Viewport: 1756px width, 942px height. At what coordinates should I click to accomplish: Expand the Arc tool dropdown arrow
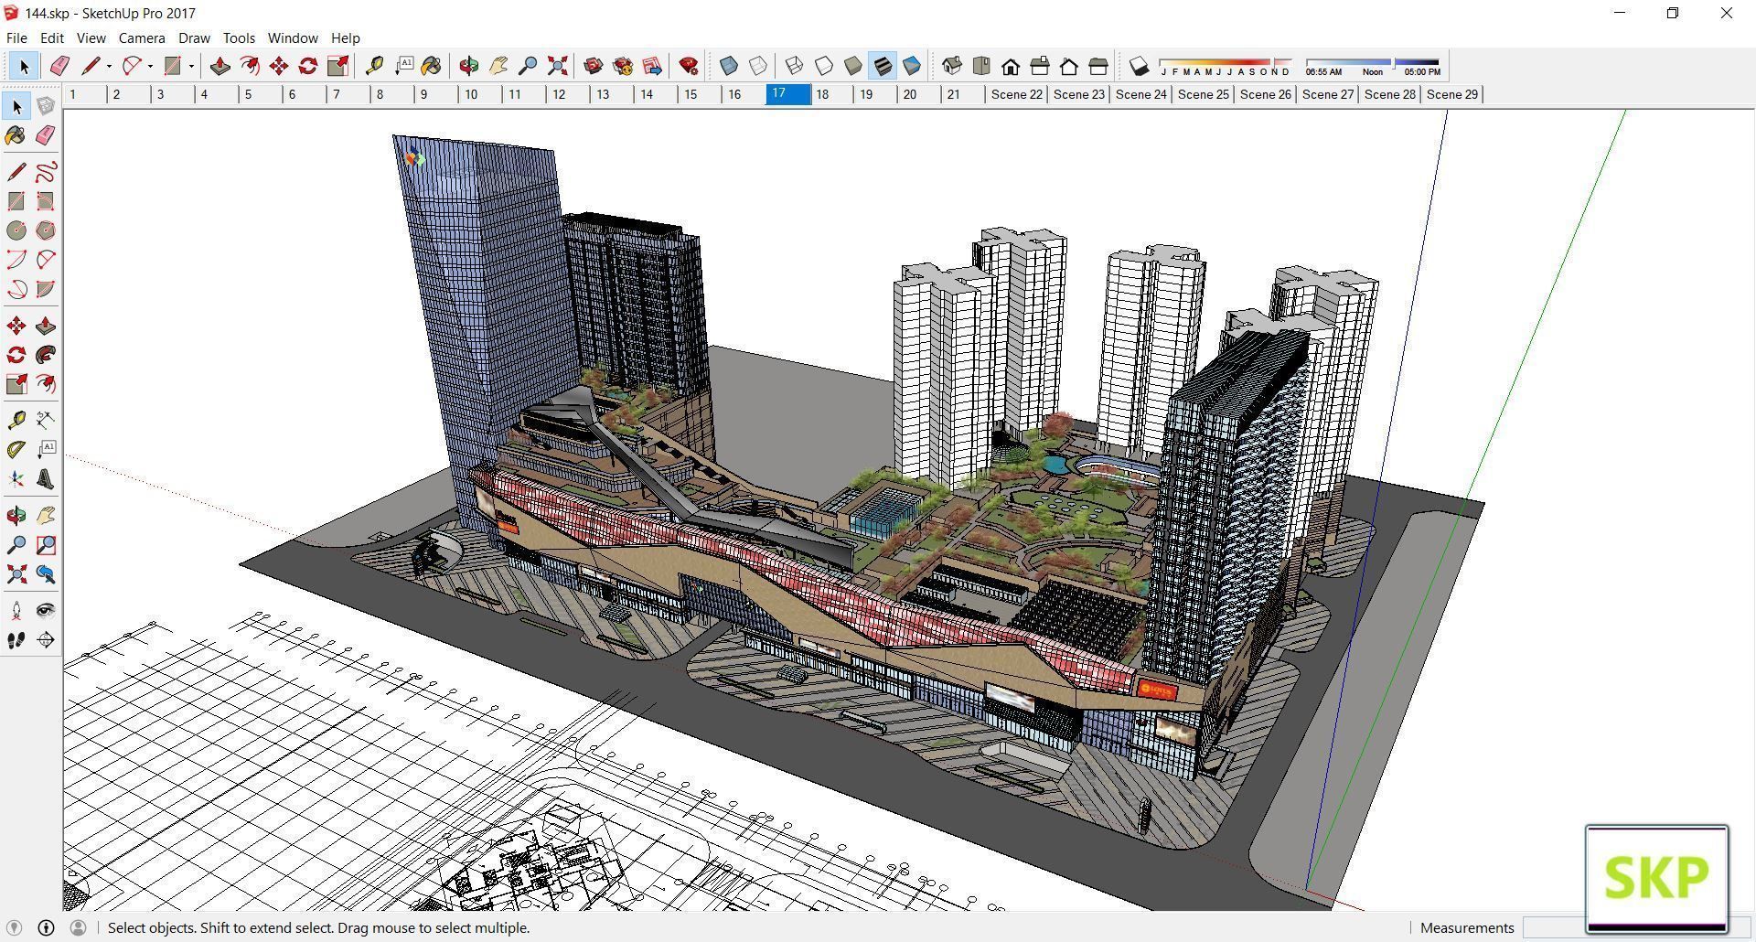pyautogui.click(x=150, y=66)
